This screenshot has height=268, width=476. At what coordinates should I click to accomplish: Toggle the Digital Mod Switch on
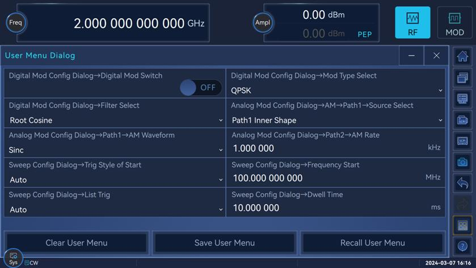(x=201, y=87)
